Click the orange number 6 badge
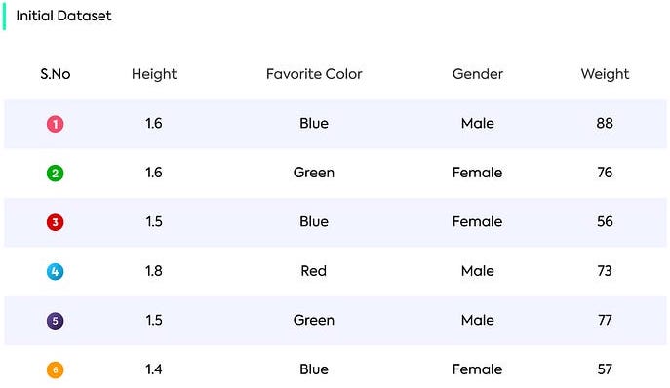Screen dimensions: 670x388 click(x=56, y=369)
